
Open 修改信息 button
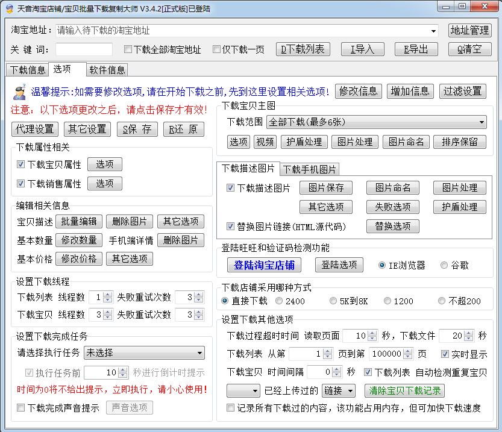(358, 92)
